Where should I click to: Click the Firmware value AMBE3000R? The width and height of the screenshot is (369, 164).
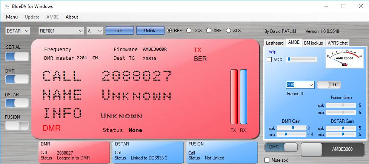(x=155, y=49)
